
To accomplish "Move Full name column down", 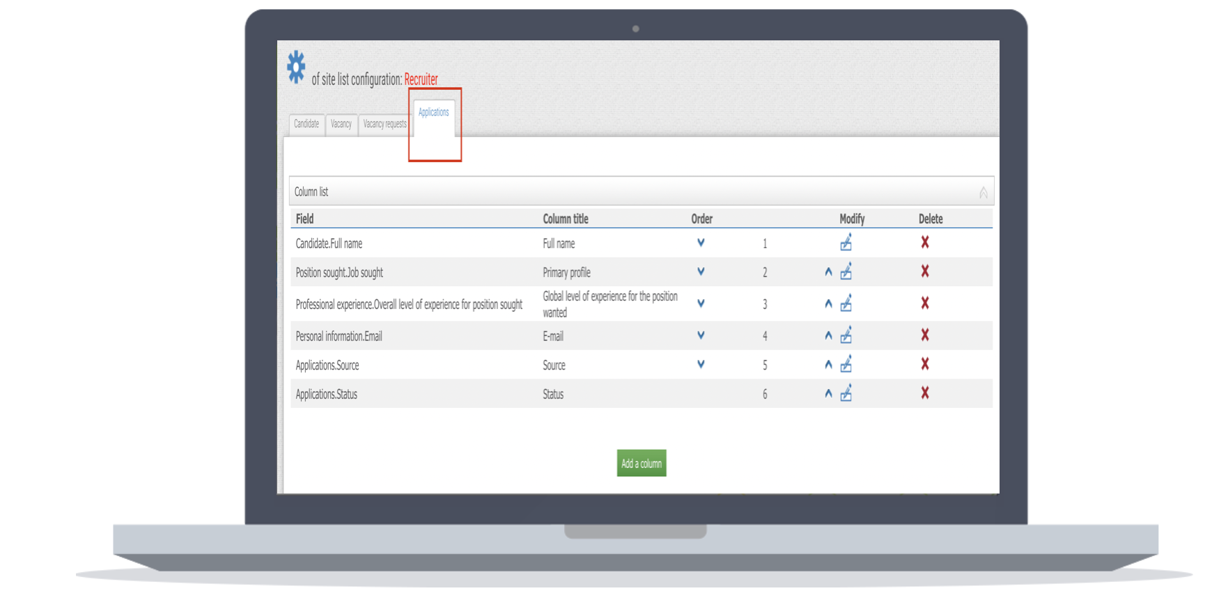I will [701, 243].
